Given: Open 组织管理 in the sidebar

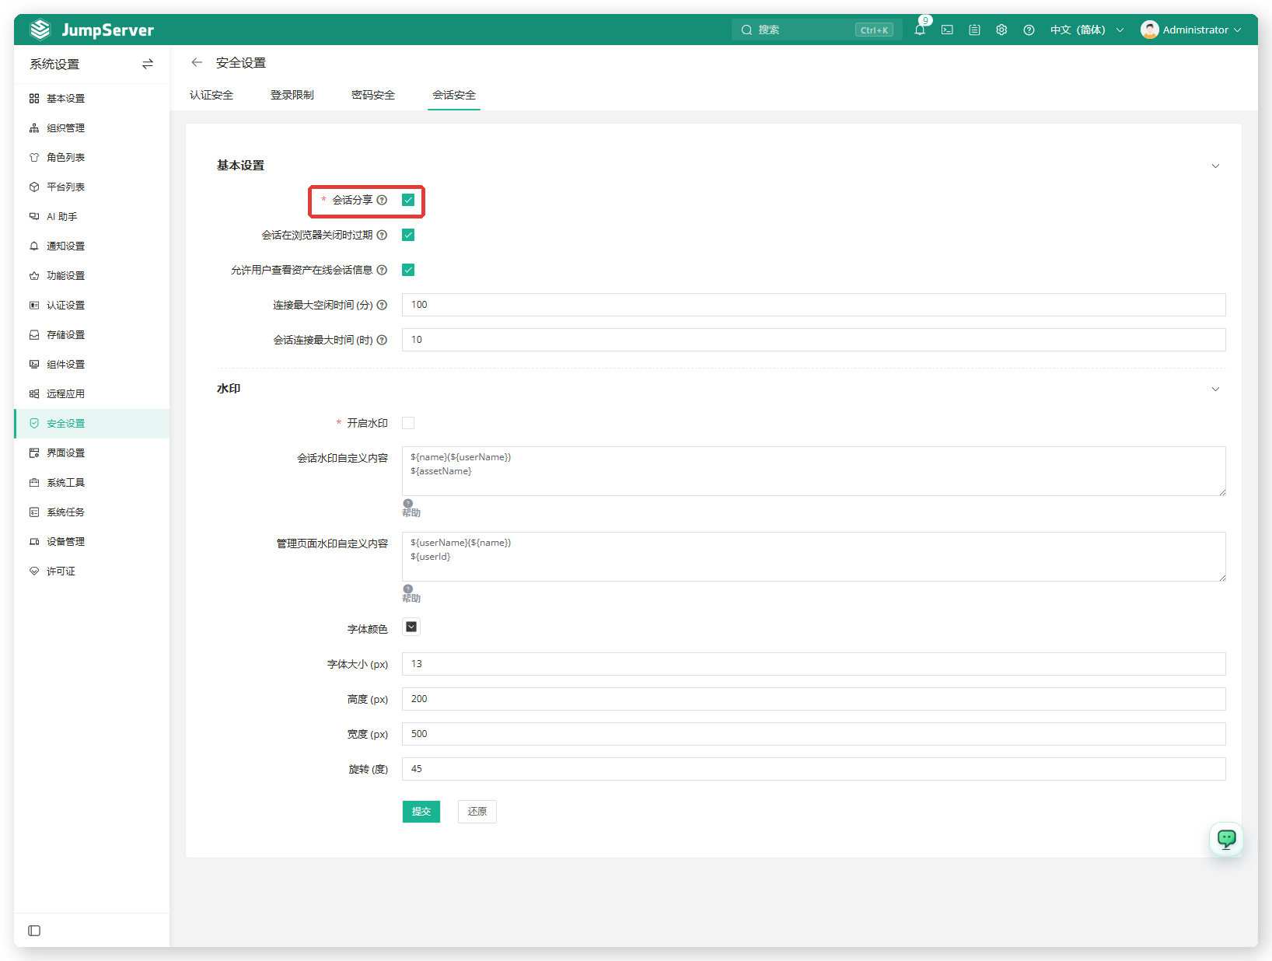Looking at the screenshot, I should tap(92, 128).
